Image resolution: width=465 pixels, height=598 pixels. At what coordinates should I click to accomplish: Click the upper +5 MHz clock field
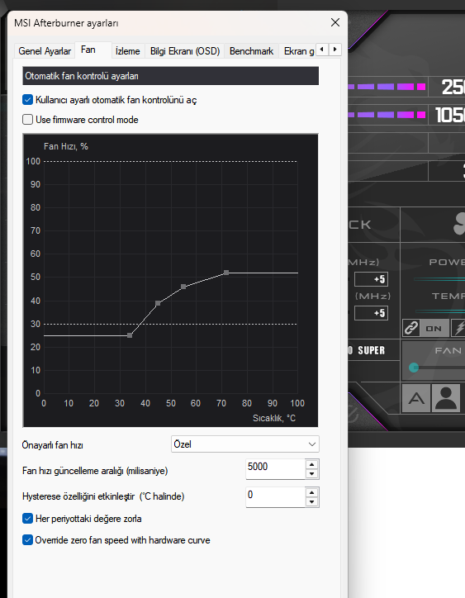click(x=371, y=279)
